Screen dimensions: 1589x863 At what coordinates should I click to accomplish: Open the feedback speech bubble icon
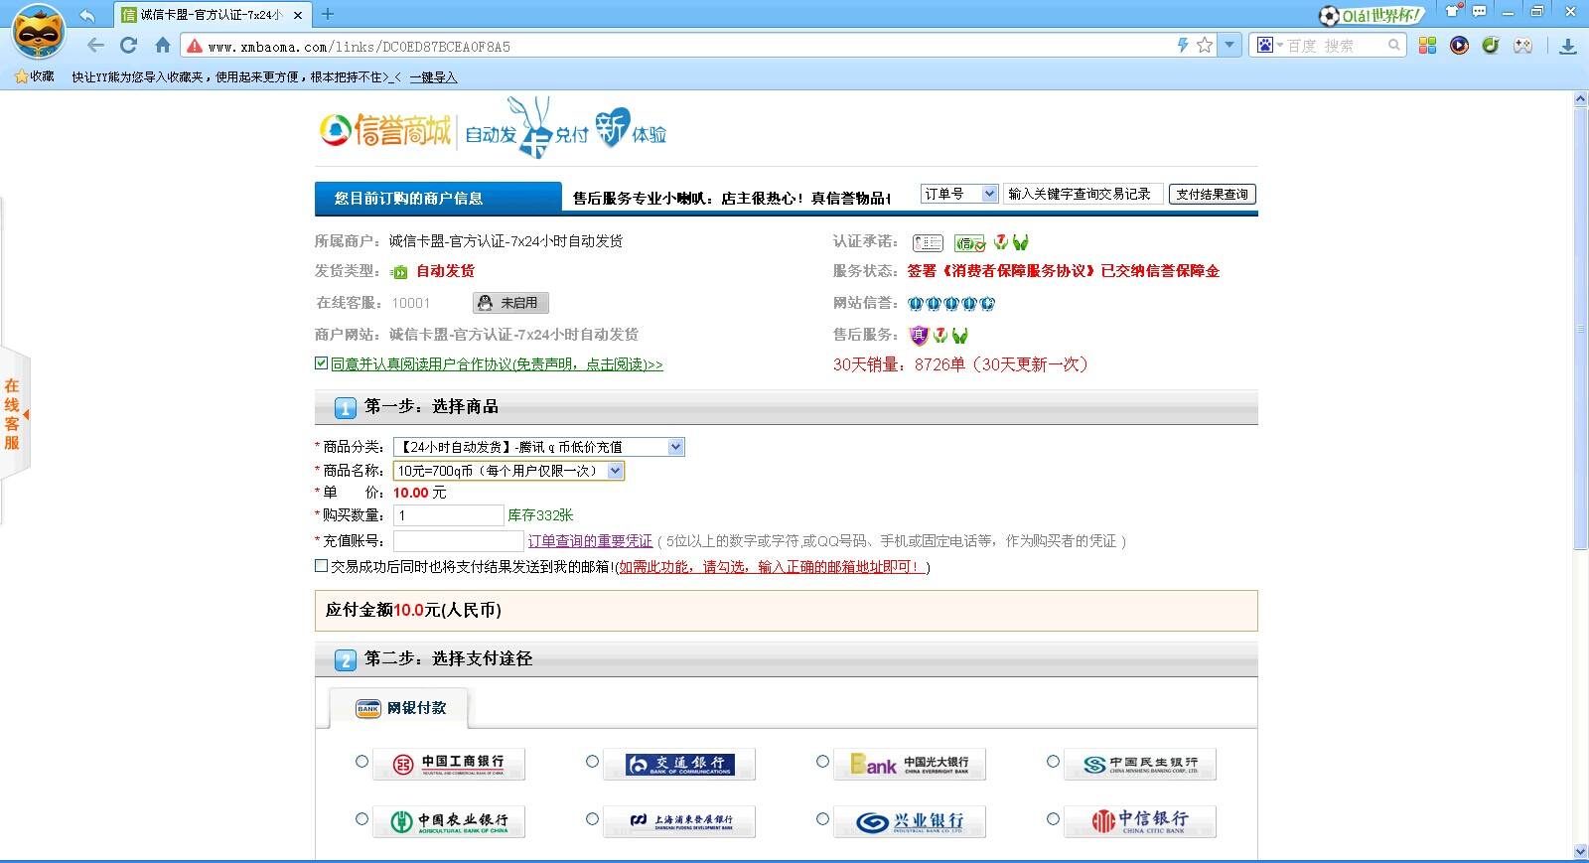click(1480, 12)
